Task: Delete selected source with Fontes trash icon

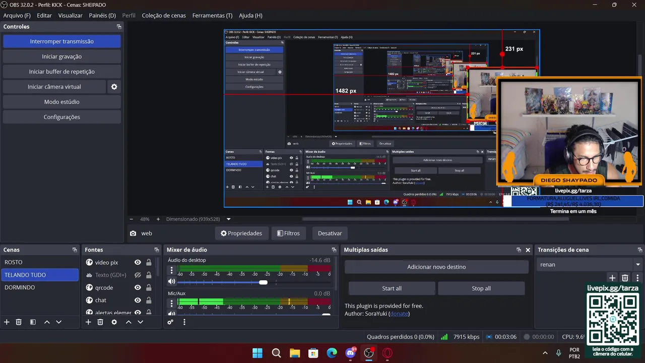Action: 100,322
